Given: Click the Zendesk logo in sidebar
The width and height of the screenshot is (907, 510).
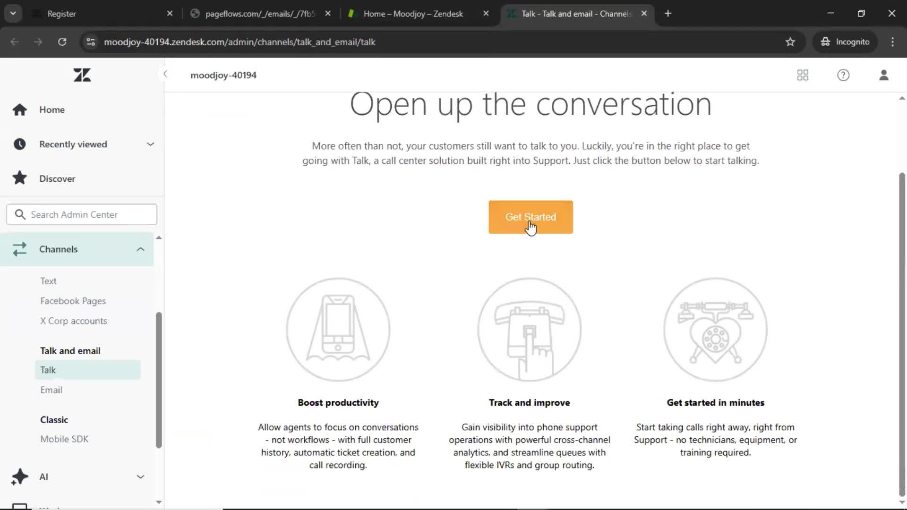Looking at the screenshot, I should point(82,75).
